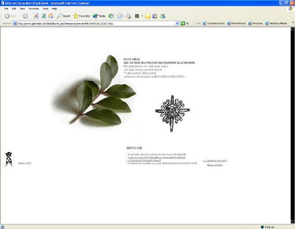This screenshot has height=229, width=295.
Task: Click the Stop loading icon
Action: coord(36,16)
